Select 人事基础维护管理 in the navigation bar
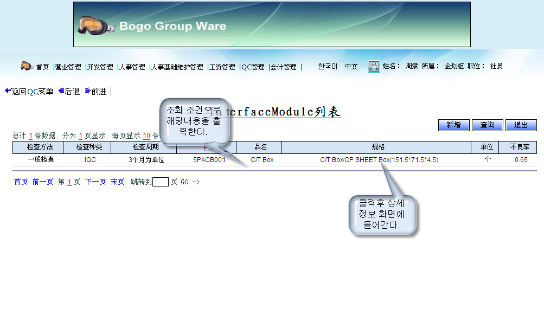The image size is (544, 309). [177, 67]
